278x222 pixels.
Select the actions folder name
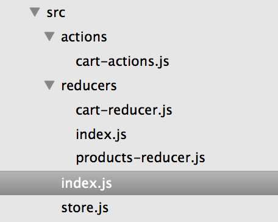point(84,37)
